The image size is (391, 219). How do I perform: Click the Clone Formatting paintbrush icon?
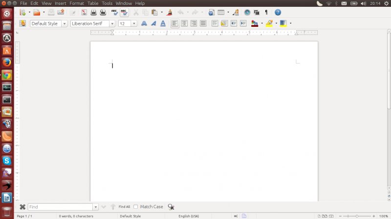point(169,12)
